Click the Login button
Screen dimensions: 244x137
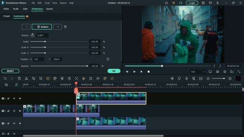coord(192,3)
